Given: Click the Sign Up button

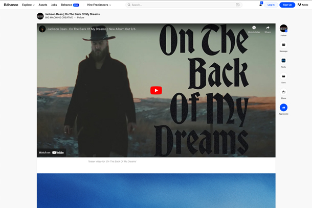Looking at the screenshot, I should click(x=287, y=5).
